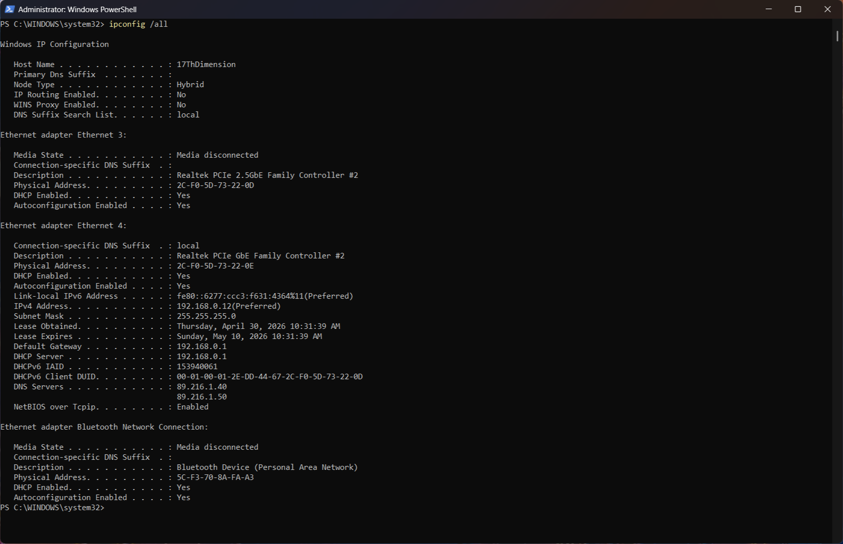This screenshot has height=544, width=843.
Task: Maximize the PowerShell window
Action: pyautogui.click(x=798, y=9)
